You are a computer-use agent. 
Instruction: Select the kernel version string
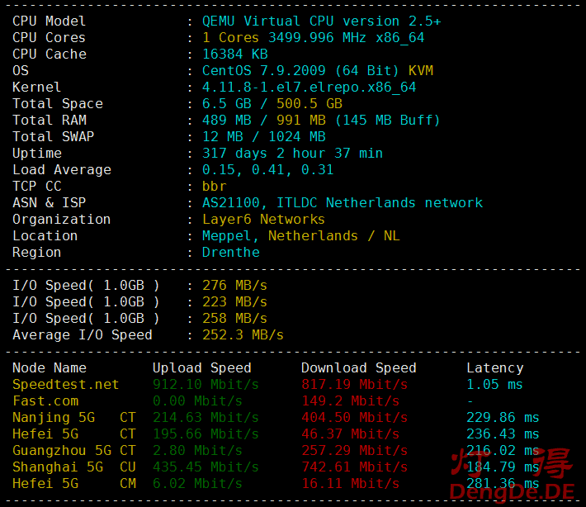tap(309, 88)
